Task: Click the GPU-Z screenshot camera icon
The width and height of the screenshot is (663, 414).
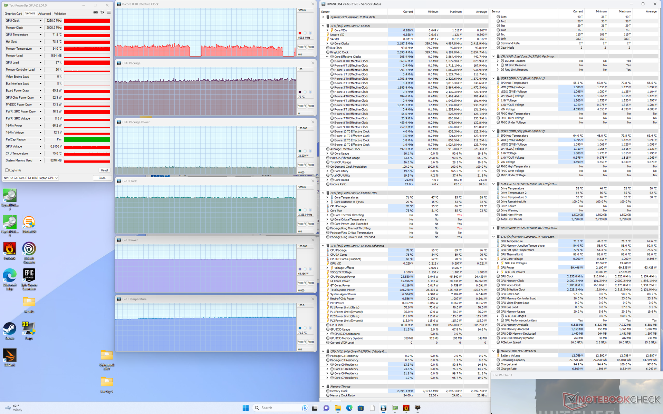Action: click(x=96, y=12)
